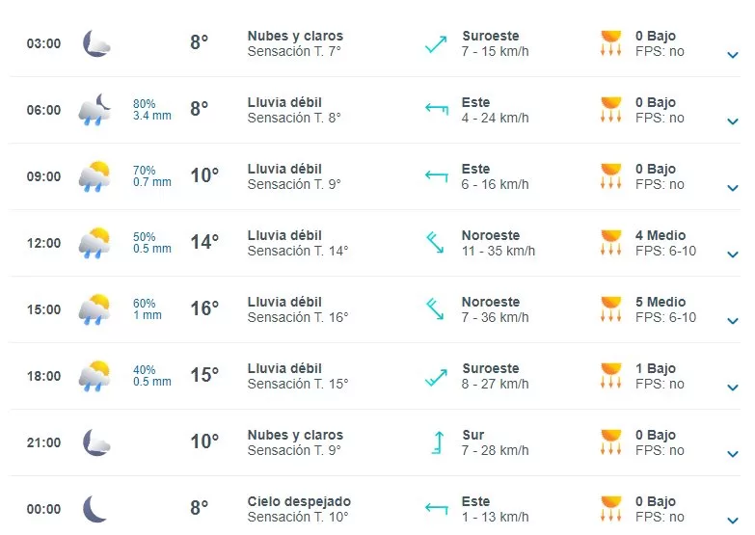Image resolution: width=755 pixels, height=535 pixels.
Task: Click the UV index sun icon at 12:00
Action: (610, 243)
